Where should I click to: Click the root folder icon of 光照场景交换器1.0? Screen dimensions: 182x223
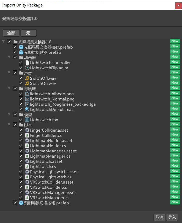(x=16, y=42)
